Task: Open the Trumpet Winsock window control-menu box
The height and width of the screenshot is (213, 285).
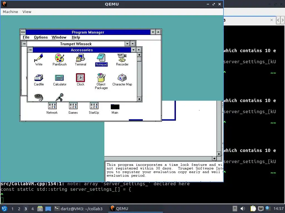Action: (x=24, y=44)
